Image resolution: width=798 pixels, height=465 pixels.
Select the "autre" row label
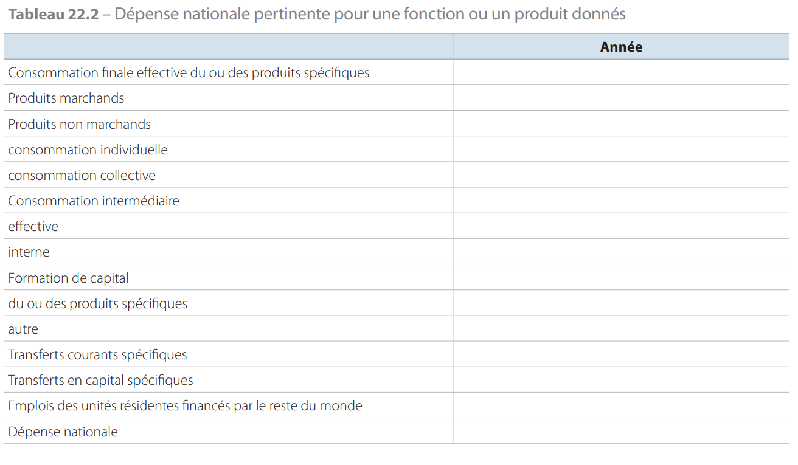pyautogui.click(x=23, y=329)
